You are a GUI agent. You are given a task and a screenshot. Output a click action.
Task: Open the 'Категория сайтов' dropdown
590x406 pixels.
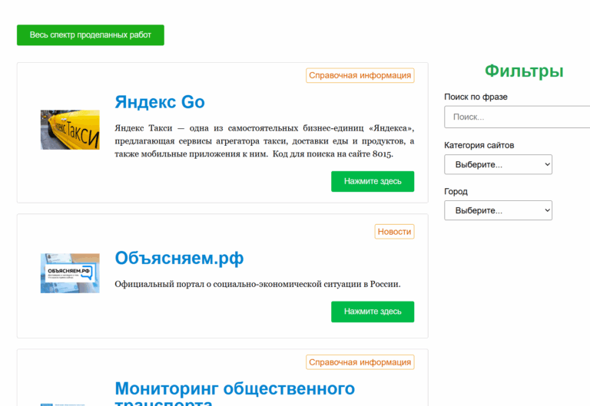(x=498, y=164)
